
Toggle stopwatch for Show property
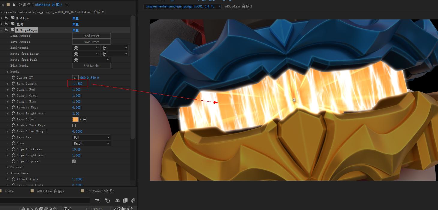click(x=13, y=143)
